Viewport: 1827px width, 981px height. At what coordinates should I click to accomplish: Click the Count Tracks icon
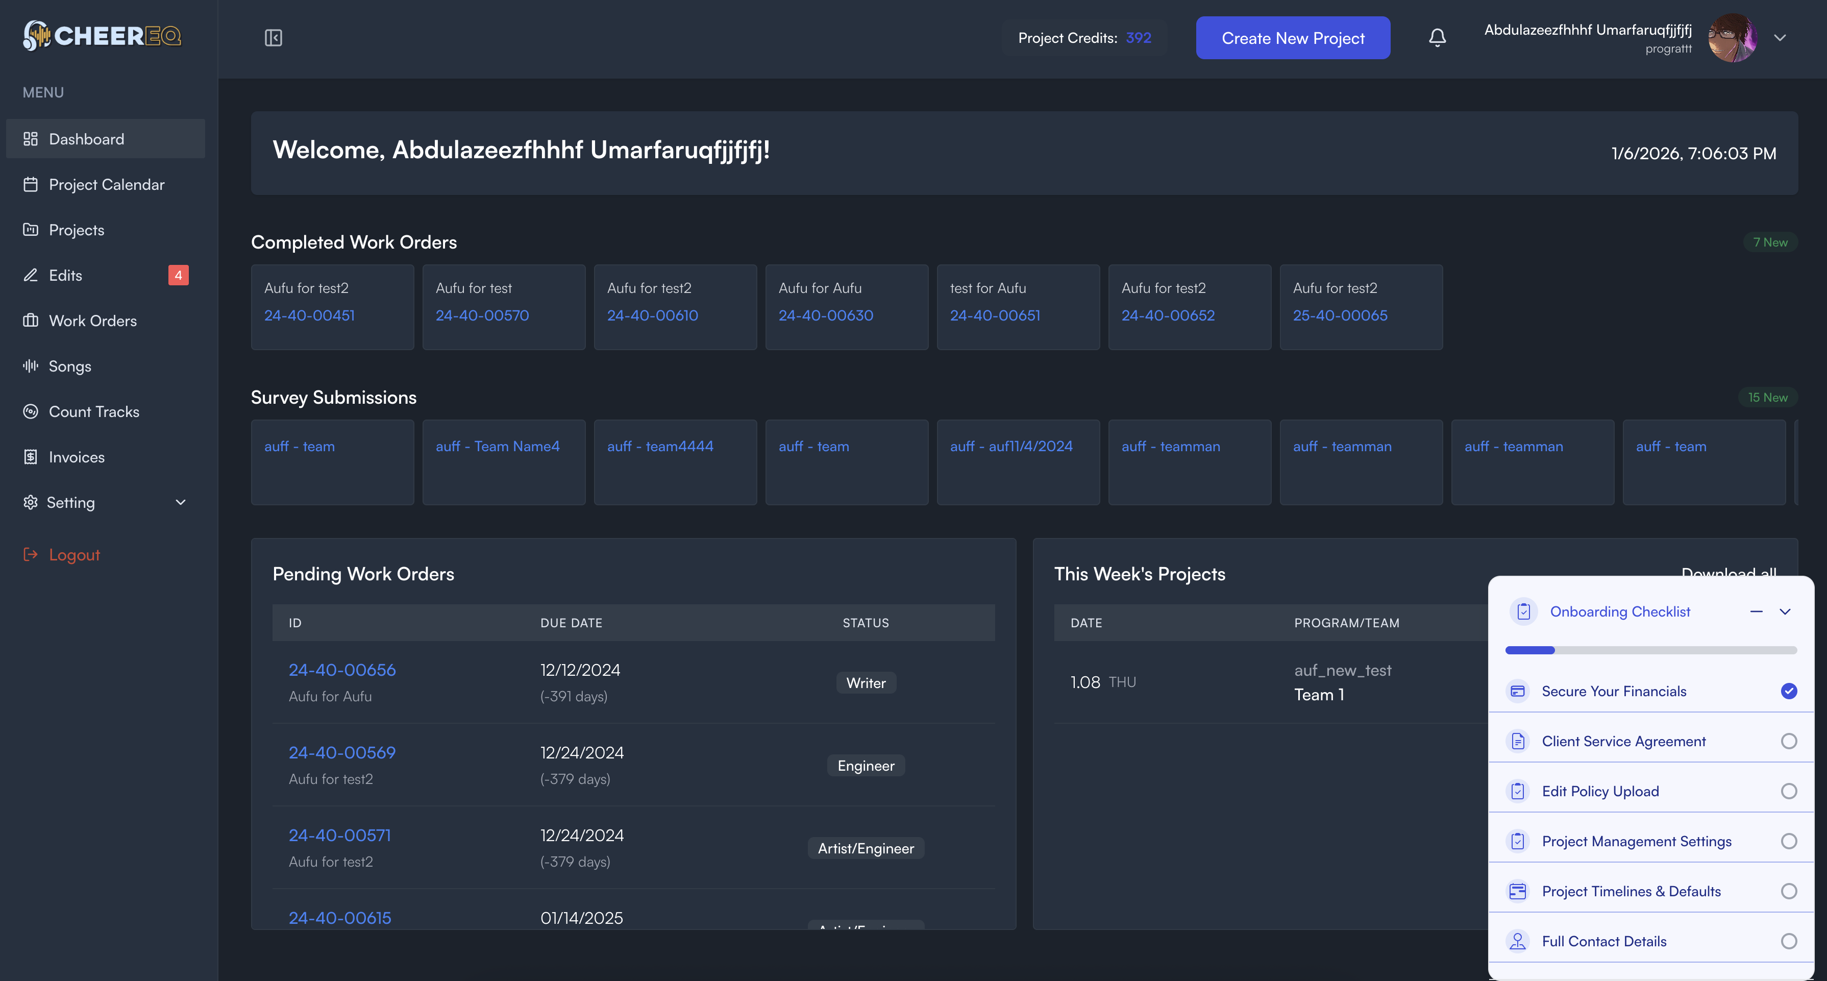pos(31,411)
